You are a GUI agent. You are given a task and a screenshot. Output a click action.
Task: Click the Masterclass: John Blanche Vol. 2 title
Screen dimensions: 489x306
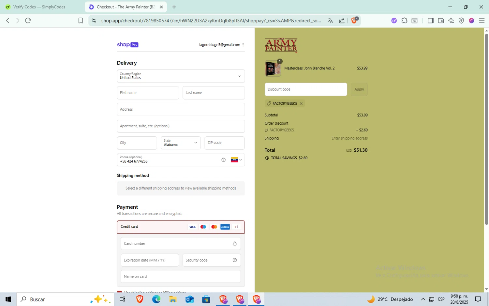click(309, 68)
